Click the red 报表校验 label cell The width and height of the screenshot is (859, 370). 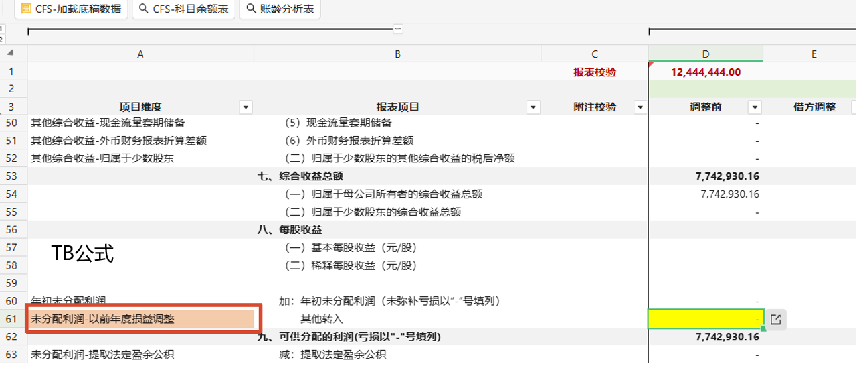click(595, 72)
